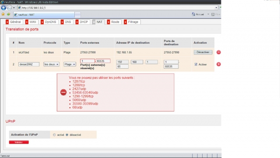Click Désactiver button for rule 1

[203, 52]
